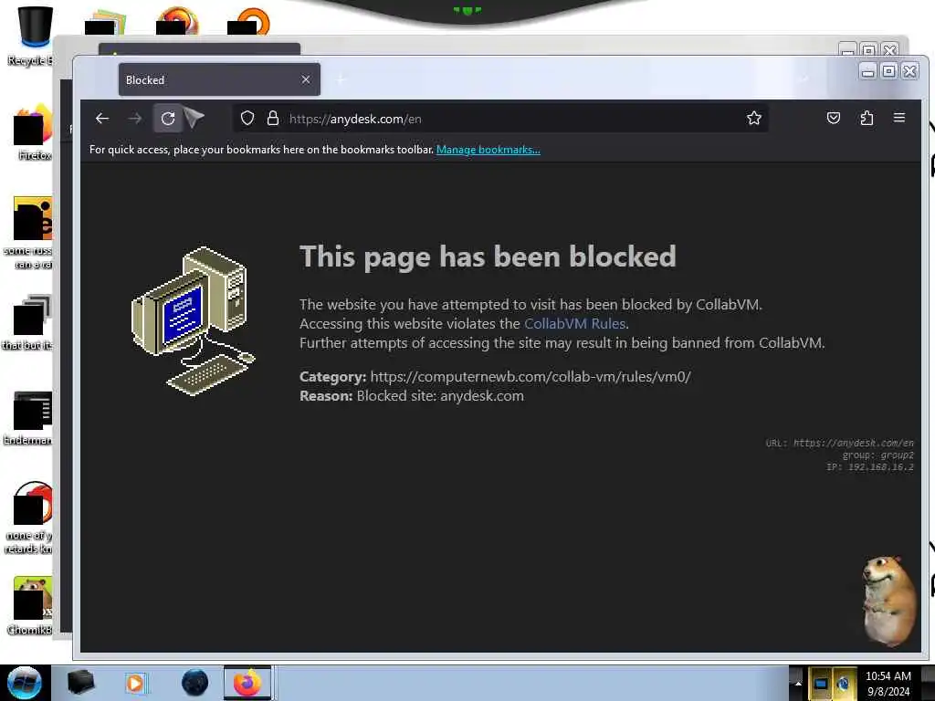Click the retro computer illustration
935x701 pixels.
point(194,320)
